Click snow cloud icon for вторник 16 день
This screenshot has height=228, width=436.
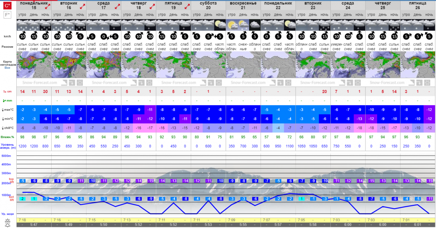pos(69,25)
